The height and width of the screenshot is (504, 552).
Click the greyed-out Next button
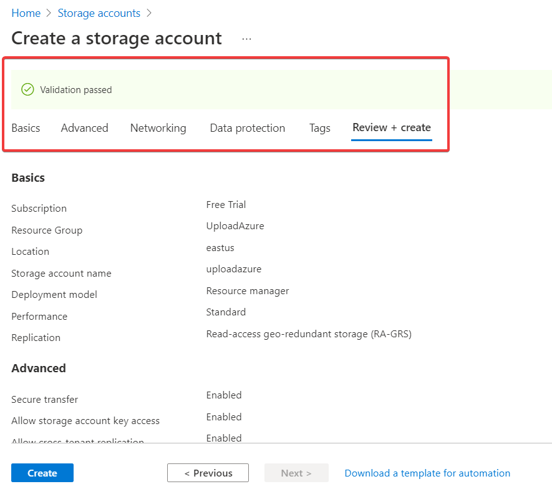pos(296,473)
